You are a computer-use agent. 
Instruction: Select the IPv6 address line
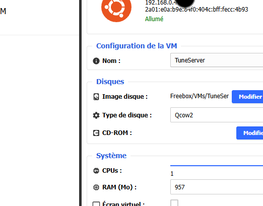coord(196,10)
